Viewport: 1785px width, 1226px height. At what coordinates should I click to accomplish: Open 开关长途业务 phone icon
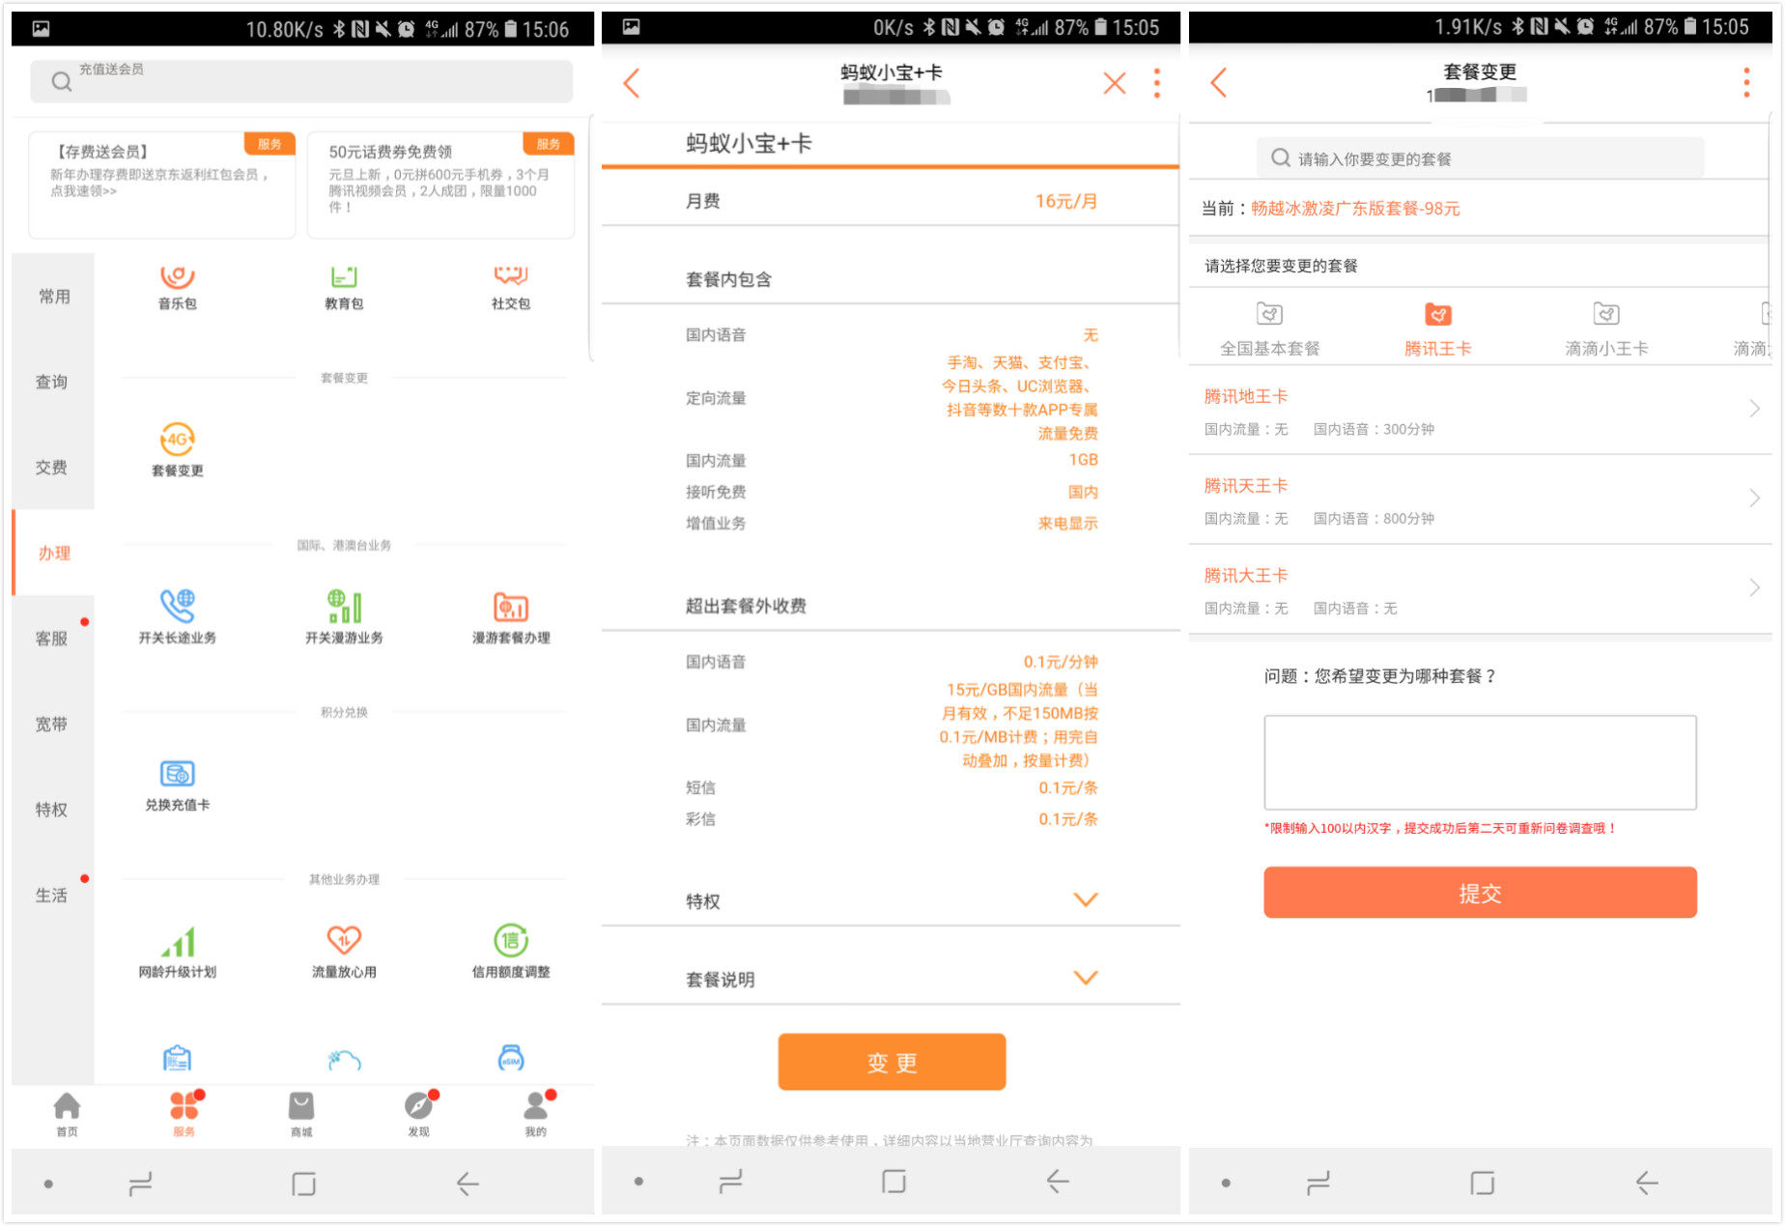[178, 608]
